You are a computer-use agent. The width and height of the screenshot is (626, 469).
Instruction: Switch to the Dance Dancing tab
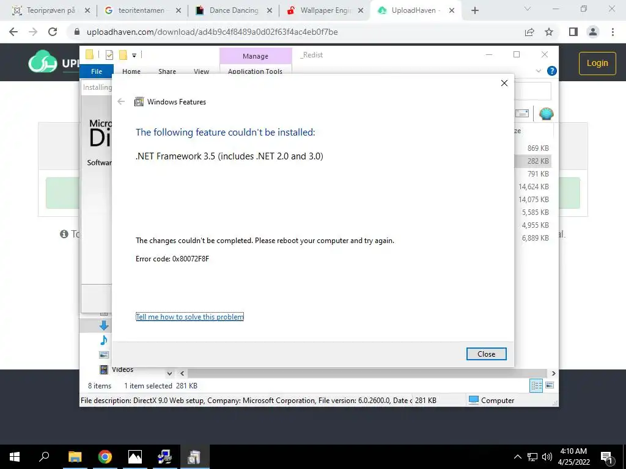click(x=234, y=10)
